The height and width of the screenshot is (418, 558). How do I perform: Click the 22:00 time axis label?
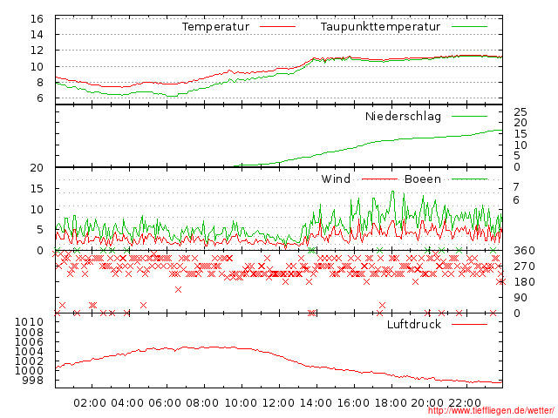(465, 403)
